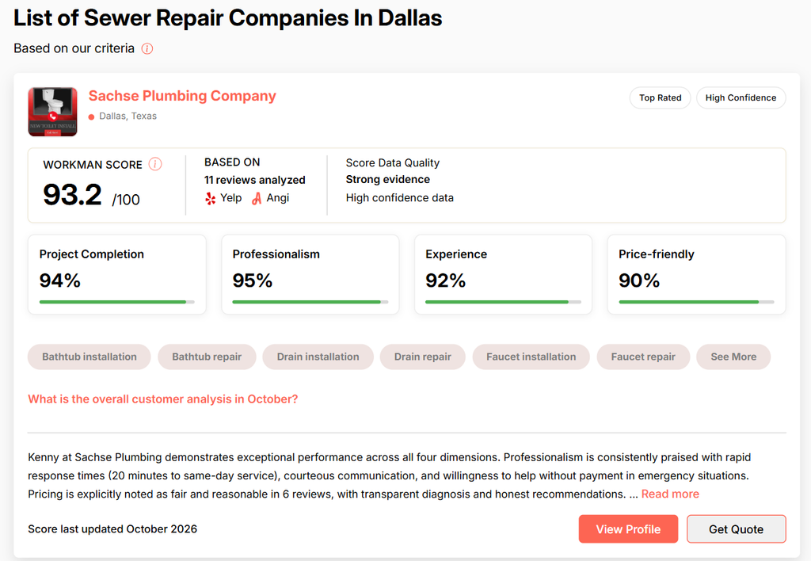Click the 'Dallas, Texas' location text
Viewport: 811px width, 561px height.
pyautogui.click(x=128, y=116)
